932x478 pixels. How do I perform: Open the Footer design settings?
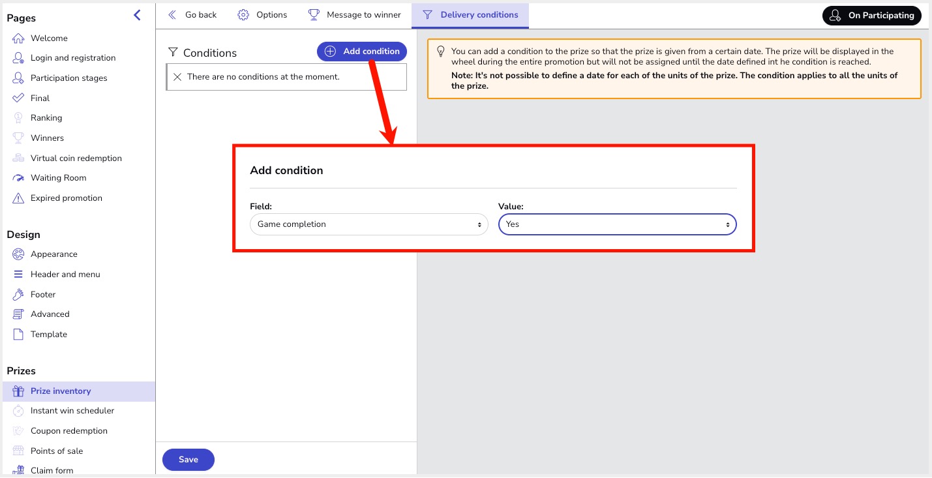43,295
